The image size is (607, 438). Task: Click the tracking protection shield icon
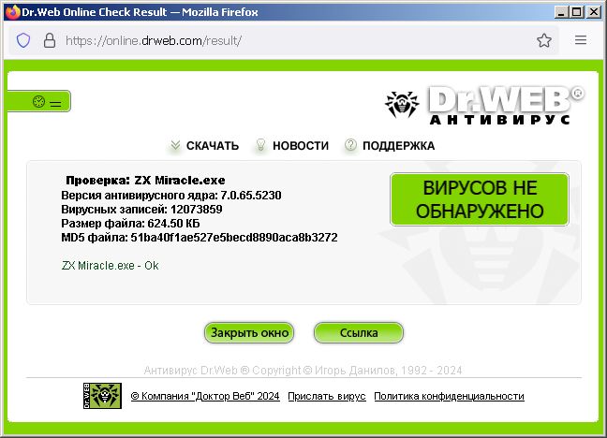[x=24, y=41]
